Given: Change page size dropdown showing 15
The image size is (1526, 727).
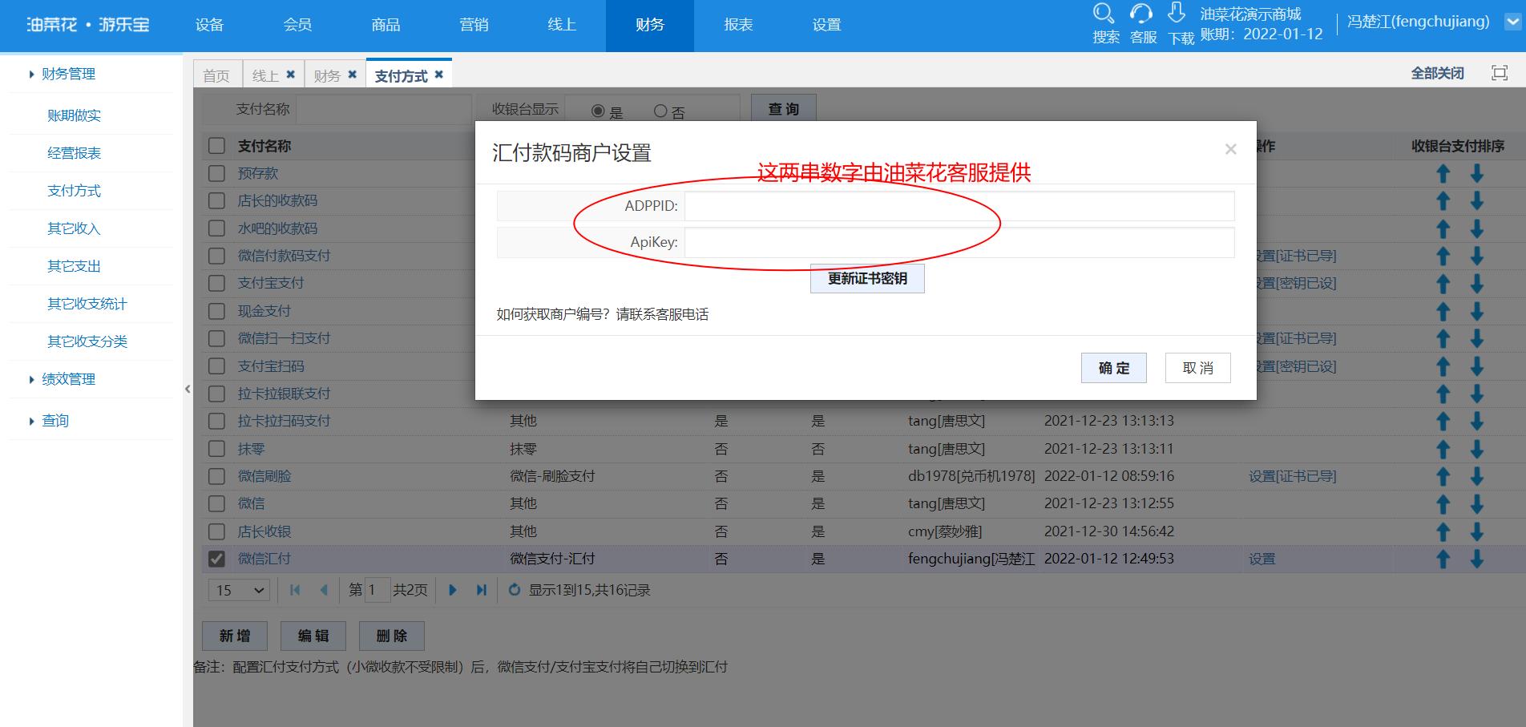Looking at the screenshot, I should (239, 590).
